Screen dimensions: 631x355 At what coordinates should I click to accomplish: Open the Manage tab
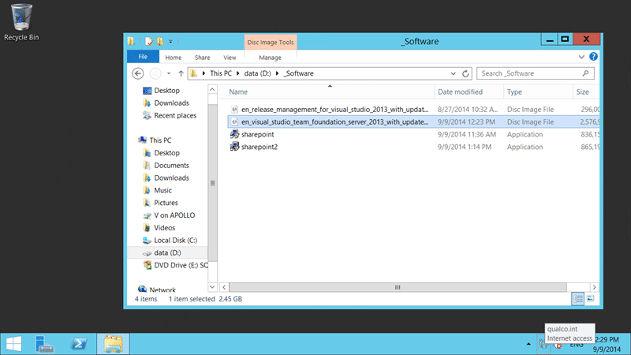270,58
